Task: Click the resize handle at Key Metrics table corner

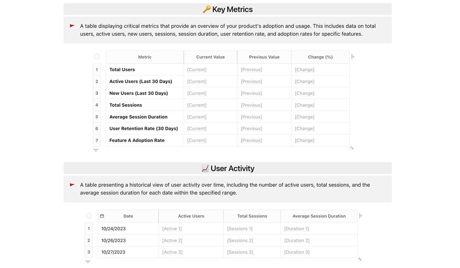Action: pyautogui.click(x=352, y=148)
